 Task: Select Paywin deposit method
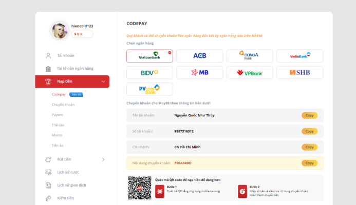pyautogui.click(x=57, y=115)
